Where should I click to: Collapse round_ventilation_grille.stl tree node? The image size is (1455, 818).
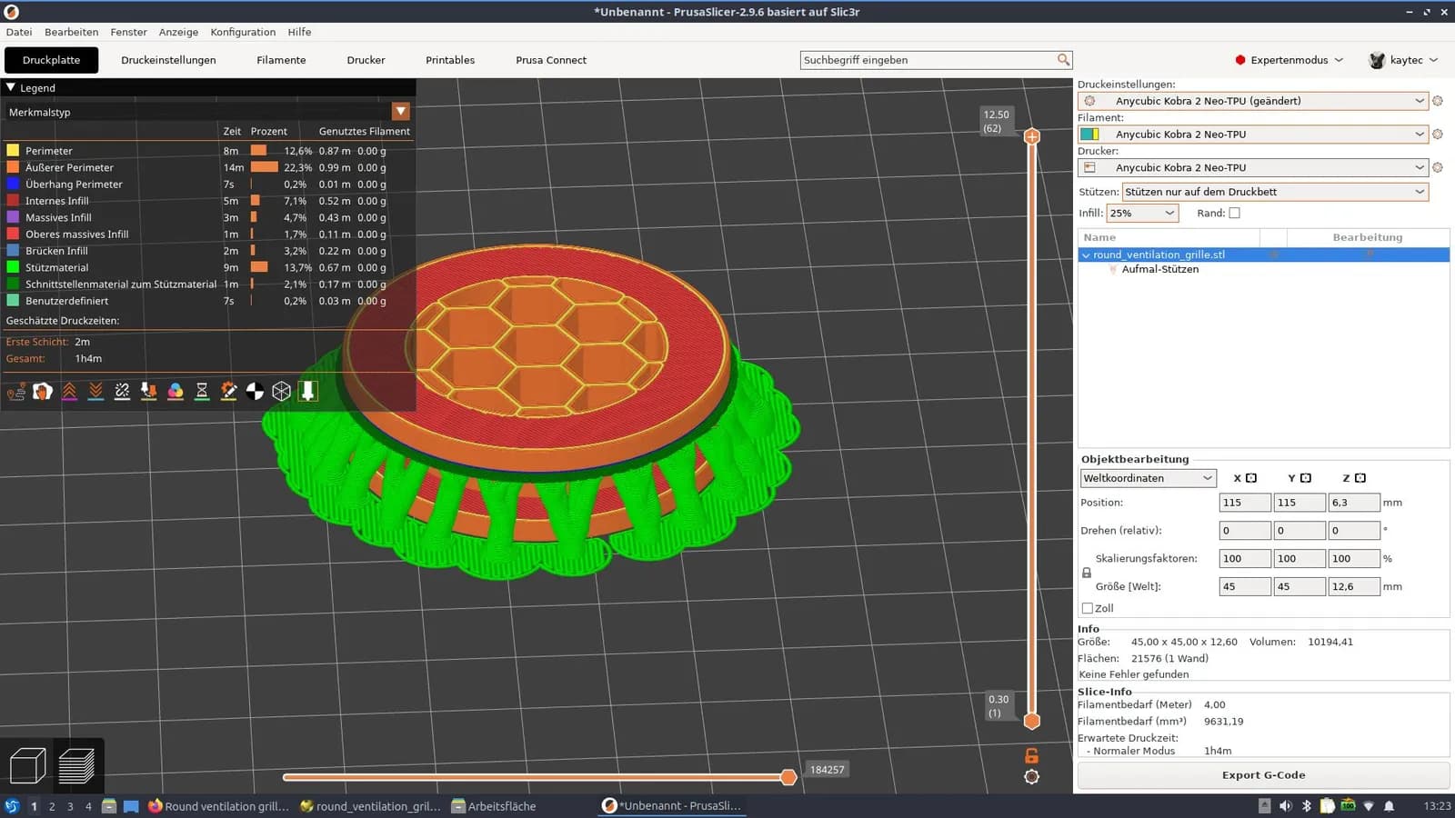click(x=1086, y=255)
